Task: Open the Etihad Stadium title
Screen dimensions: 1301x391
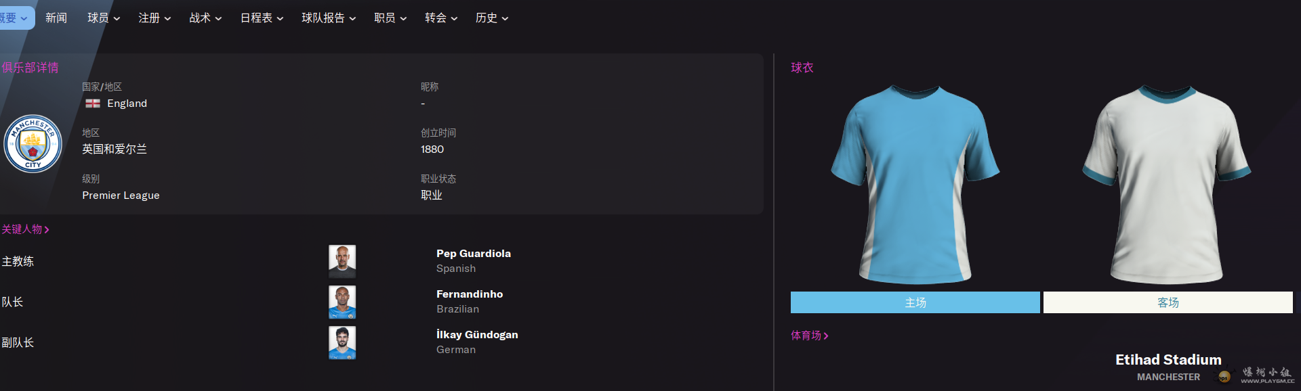Action: click(x=1168, y=360)
